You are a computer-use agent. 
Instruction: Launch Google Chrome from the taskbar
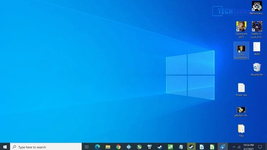tap(118, 147)
